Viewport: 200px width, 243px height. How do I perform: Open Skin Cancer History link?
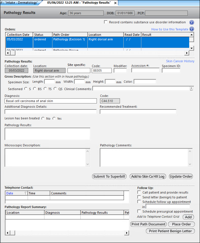pyautogui.click(x=180, y=61)
